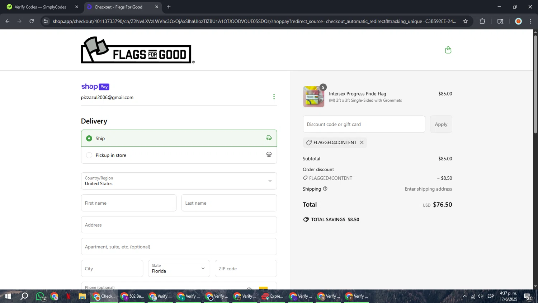Open Windows taskbar search
Screen dimensions: 538x303
coord(24,296)
